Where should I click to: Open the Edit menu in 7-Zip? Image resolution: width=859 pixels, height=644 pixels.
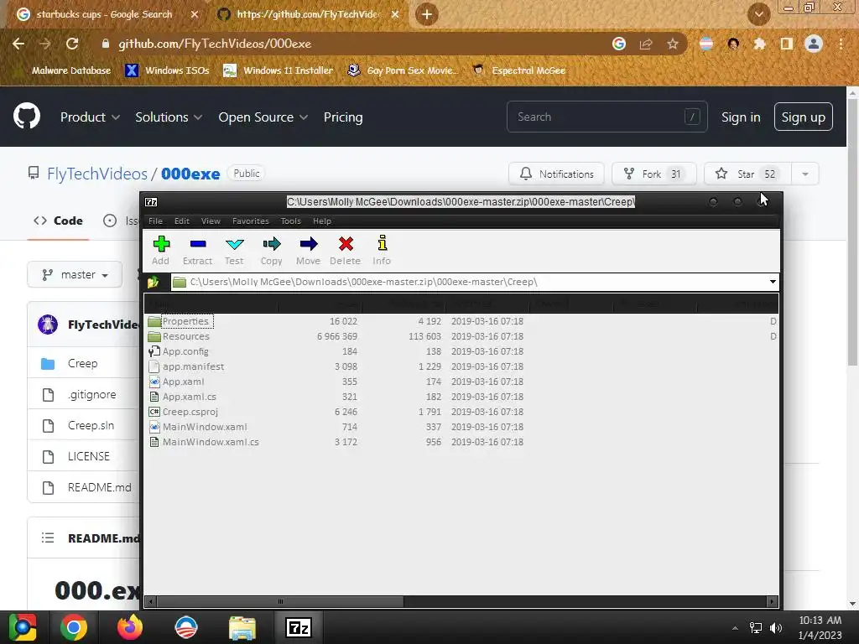pyautogui.click(x=182, y=221)
